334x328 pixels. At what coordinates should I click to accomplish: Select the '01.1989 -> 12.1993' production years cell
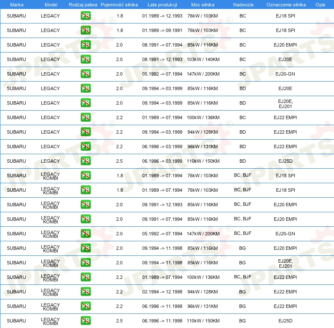click(162, 16)
